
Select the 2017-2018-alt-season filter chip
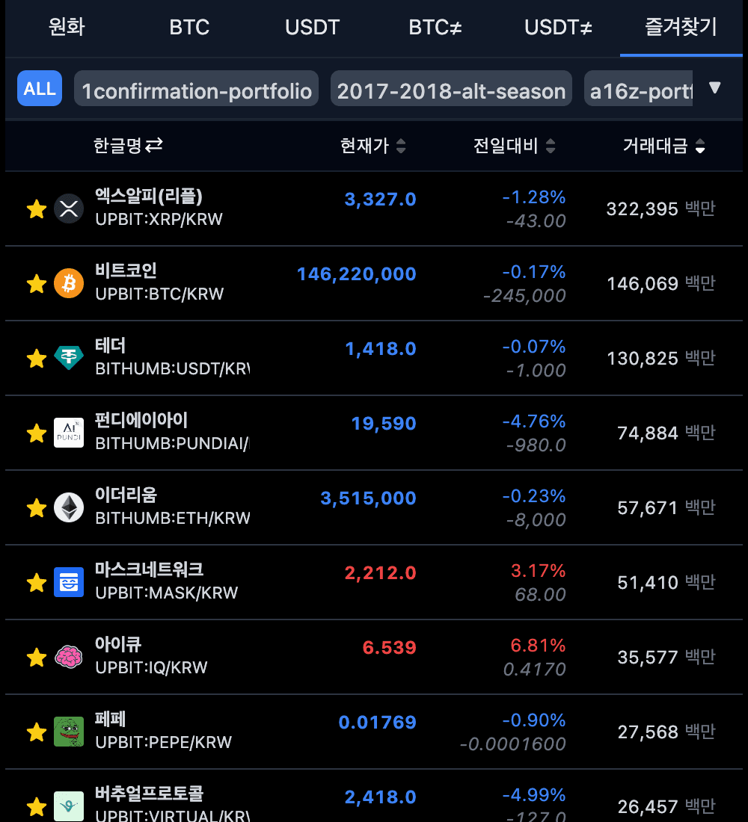(x=451, y=91)
